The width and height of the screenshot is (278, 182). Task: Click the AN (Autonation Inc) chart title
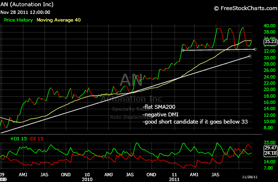(x=27, y=4)
